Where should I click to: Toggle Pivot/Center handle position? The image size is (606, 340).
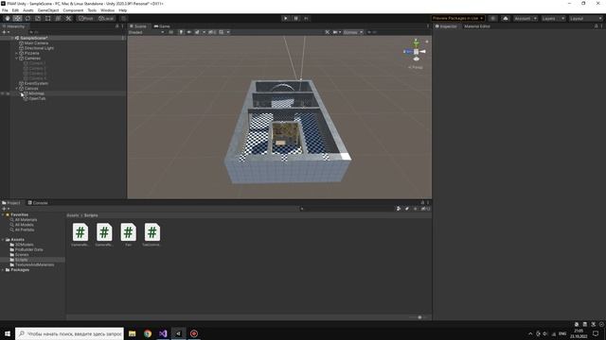click(x=86, y=18)
